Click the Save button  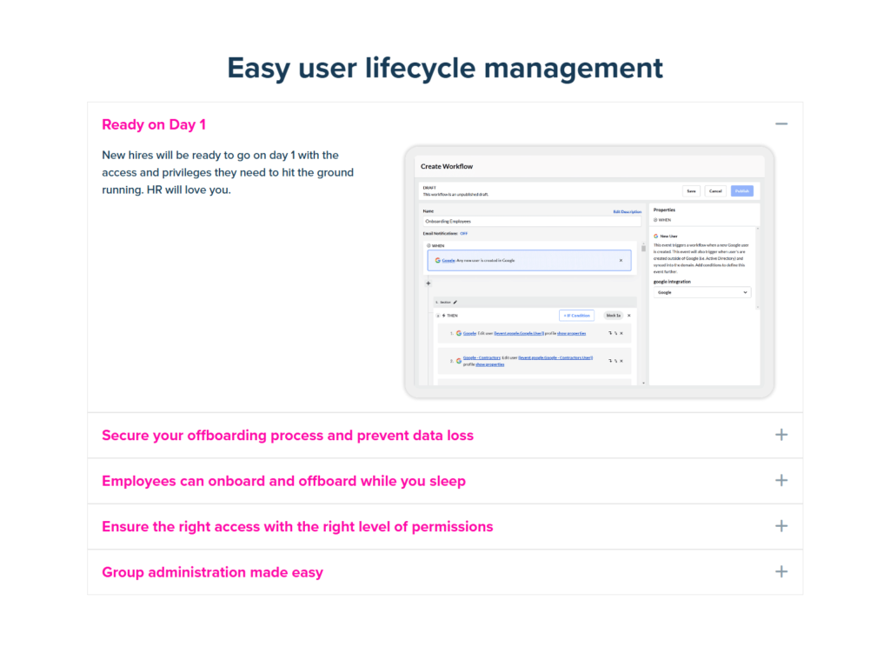(x=691, y=190)
